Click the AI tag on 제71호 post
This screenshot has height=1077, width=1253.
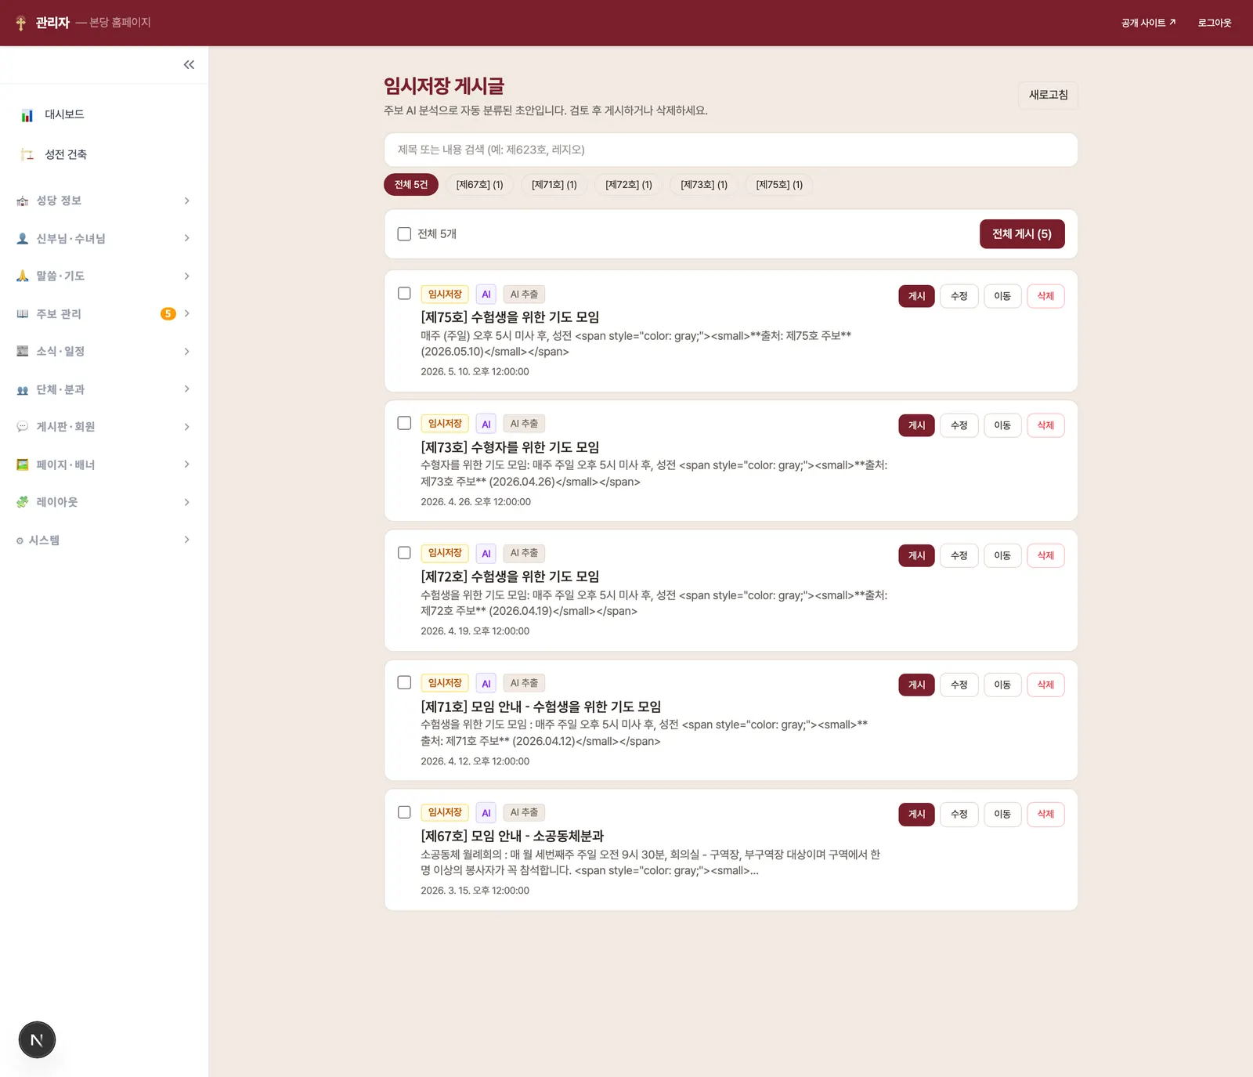tap(486, 684)
